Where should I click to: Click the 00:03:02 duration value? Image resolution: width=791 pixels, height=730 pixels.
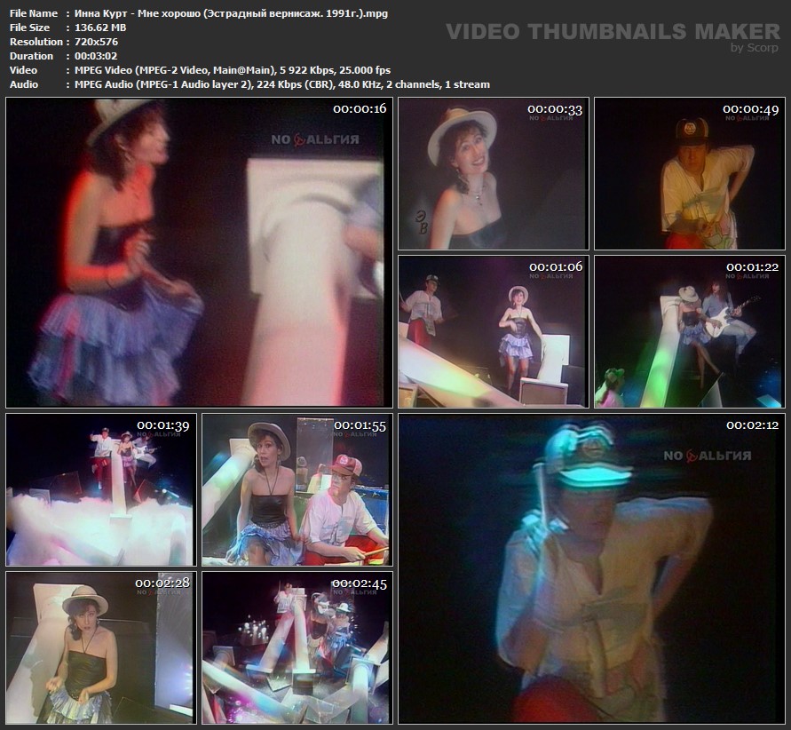(91, 56)
